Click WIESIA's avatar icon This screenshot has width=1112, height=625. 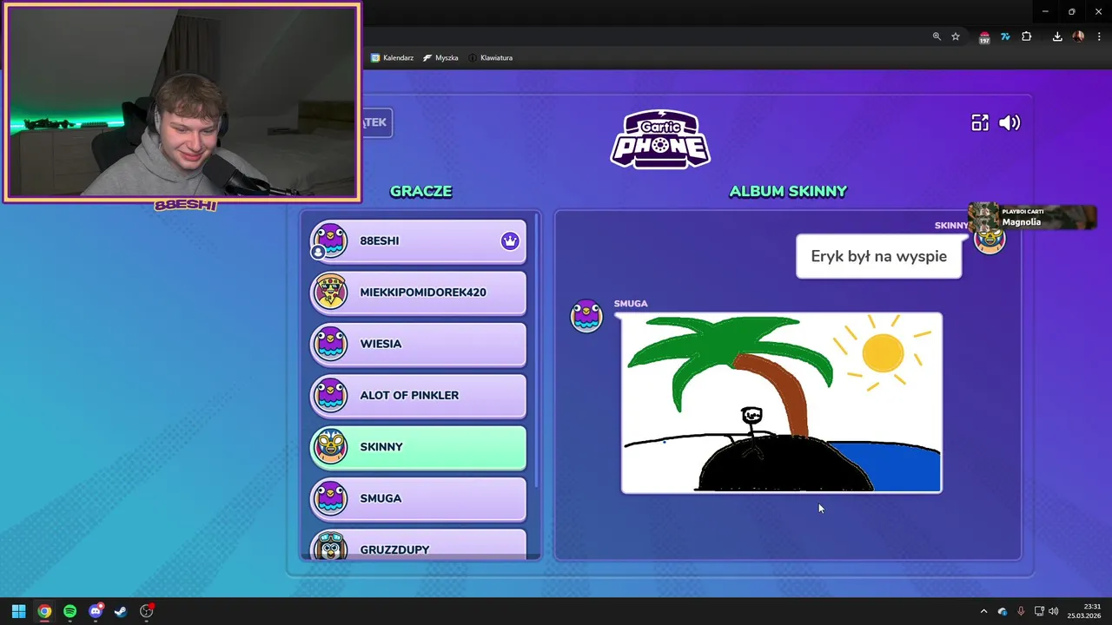click(330, 344)
